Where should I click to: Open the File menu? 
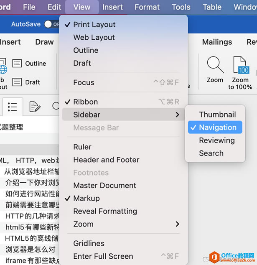(x=29, y=7)
